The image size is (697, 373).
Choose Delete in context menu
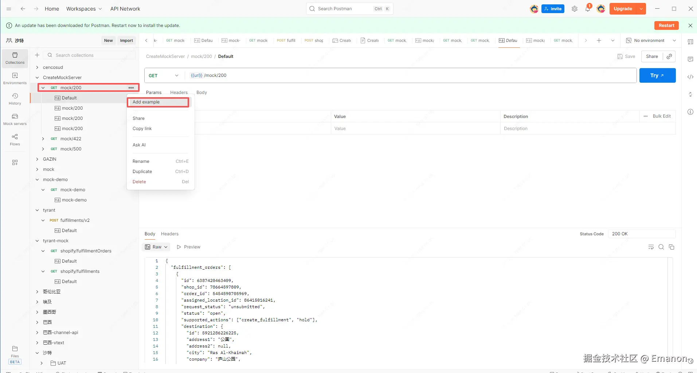point(160,182)
